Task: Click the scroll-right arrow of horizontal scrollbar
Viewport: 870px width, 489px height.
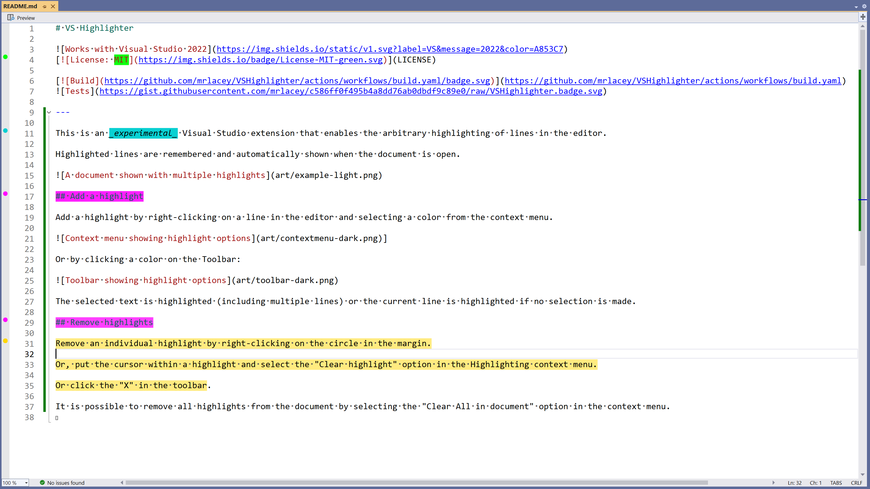Action: tap(773, 483)
